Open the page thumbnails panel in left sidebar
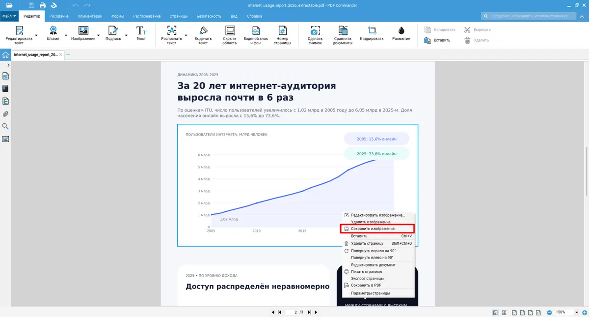This screenshot has height=317, width=589. tap(6, 76)
